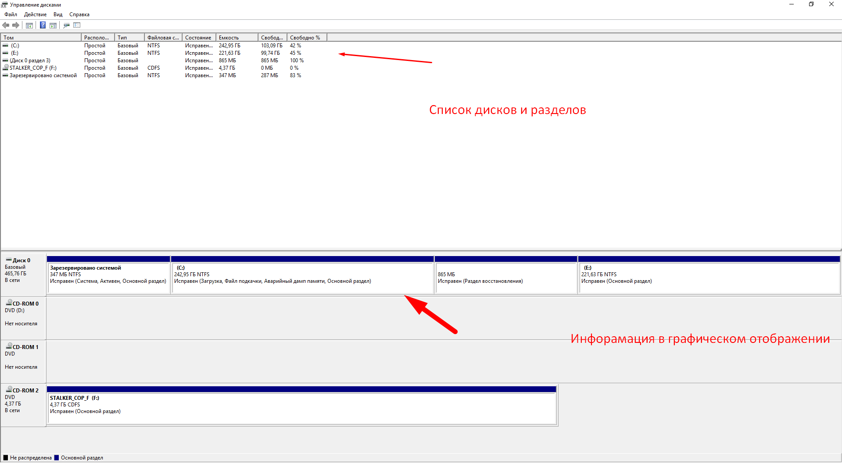Image resolution: width=842 pixels, height=463 pixels.
Task: Click the blue Основной раздел legend swatch
Action: [57, 458]
